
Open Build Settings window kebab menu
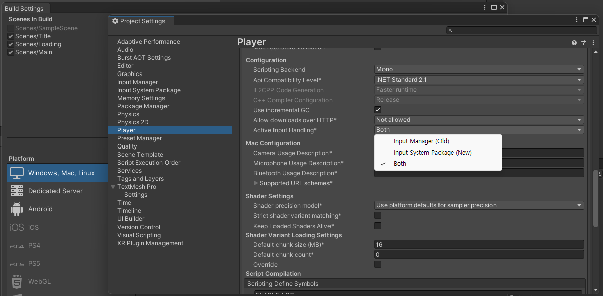485,7
